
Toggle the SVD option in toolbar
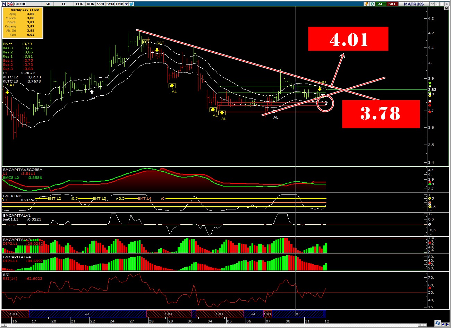tap(100, 4)
